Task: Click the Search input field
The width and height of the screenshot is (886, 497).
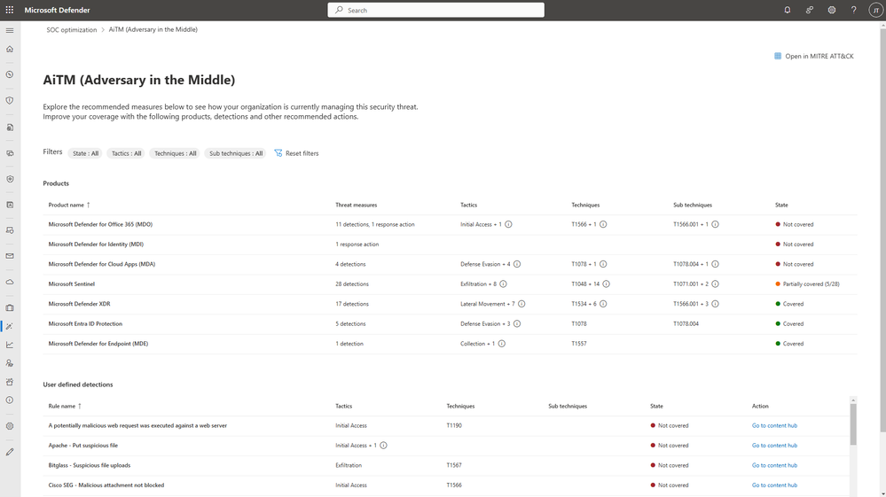Action: (435, 10)
